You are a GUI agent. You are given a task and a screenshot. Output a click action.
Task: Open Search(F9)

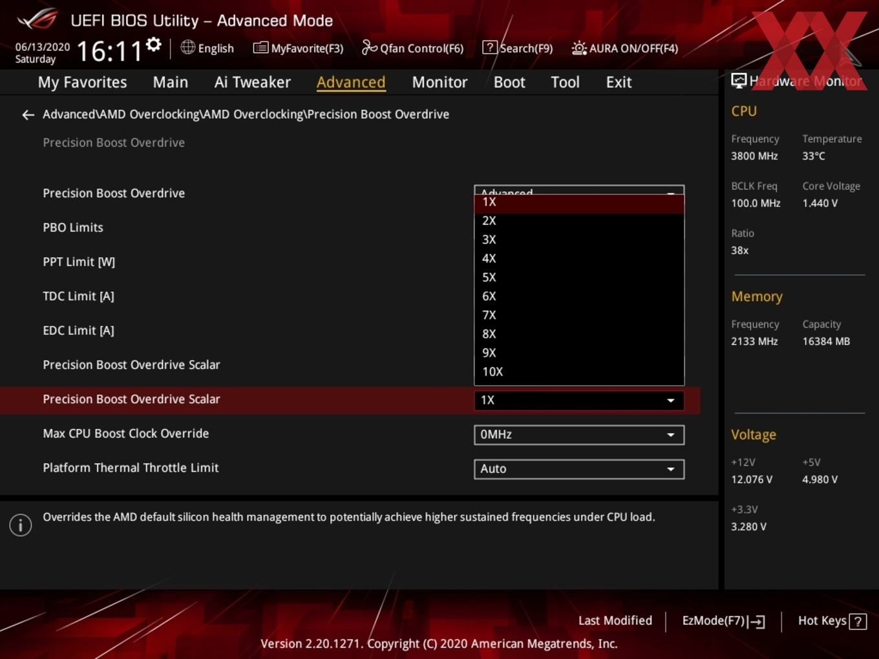pos(518,48)
